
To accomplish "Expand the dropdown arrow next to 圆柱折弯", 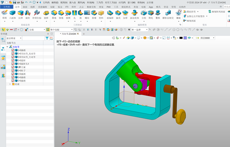I will pyautogui.click(x=198, y=11).
